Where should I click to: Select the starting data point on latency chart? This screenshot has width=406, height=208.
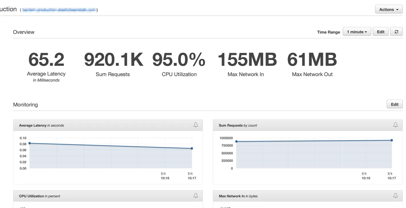[30, 143]
